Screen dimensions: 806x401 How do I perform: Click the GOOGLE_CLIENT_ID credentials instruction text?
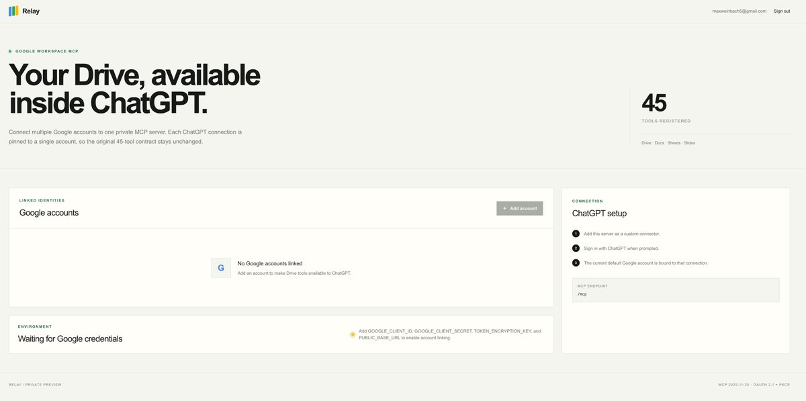[x=449, y=335]
